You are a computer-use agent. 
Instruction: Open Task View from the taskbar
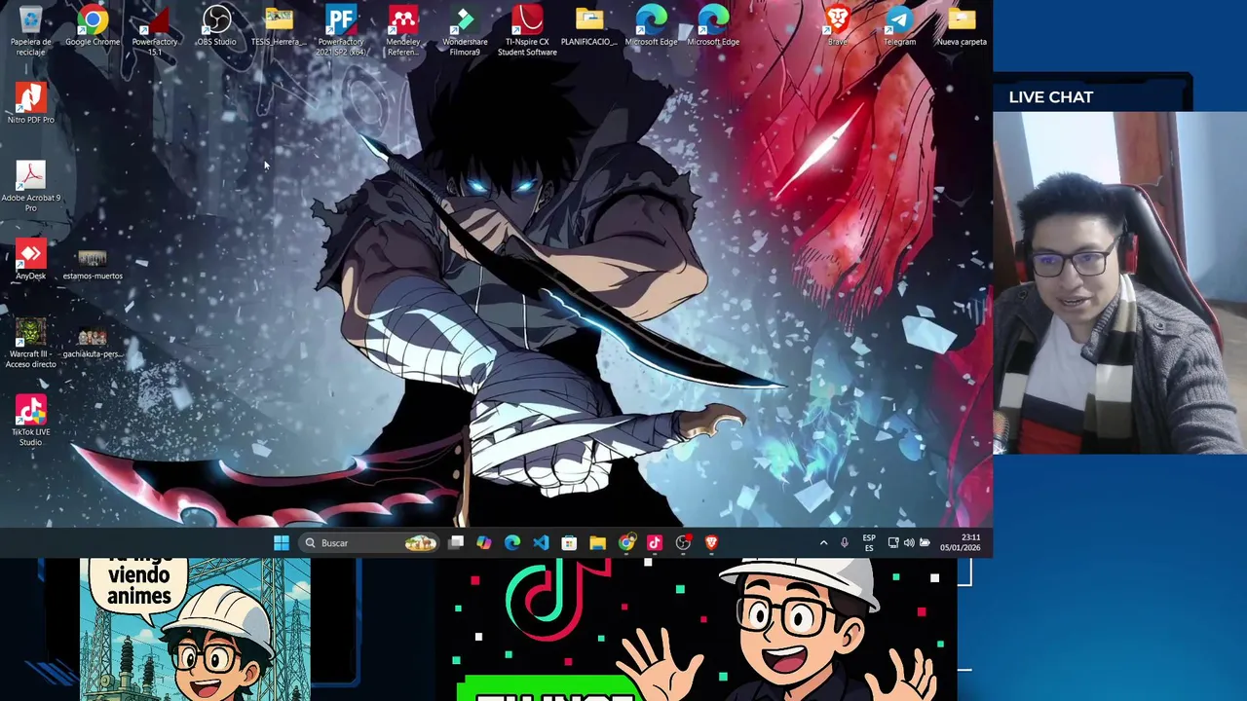[456, 543]
